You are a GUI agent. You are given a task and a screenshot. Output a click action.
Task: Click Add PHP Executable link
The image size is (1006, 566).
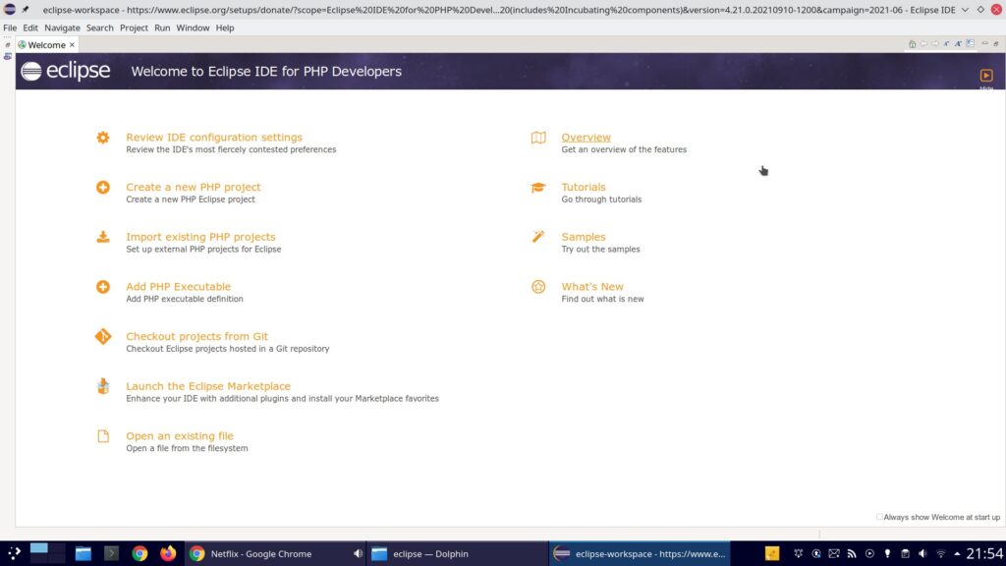click(x=179, y=287)
